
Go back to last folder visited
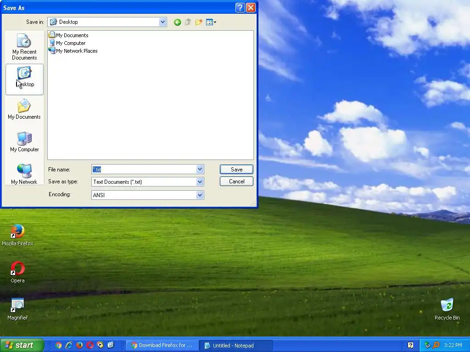pyautogui.click(x=177, y=22)
